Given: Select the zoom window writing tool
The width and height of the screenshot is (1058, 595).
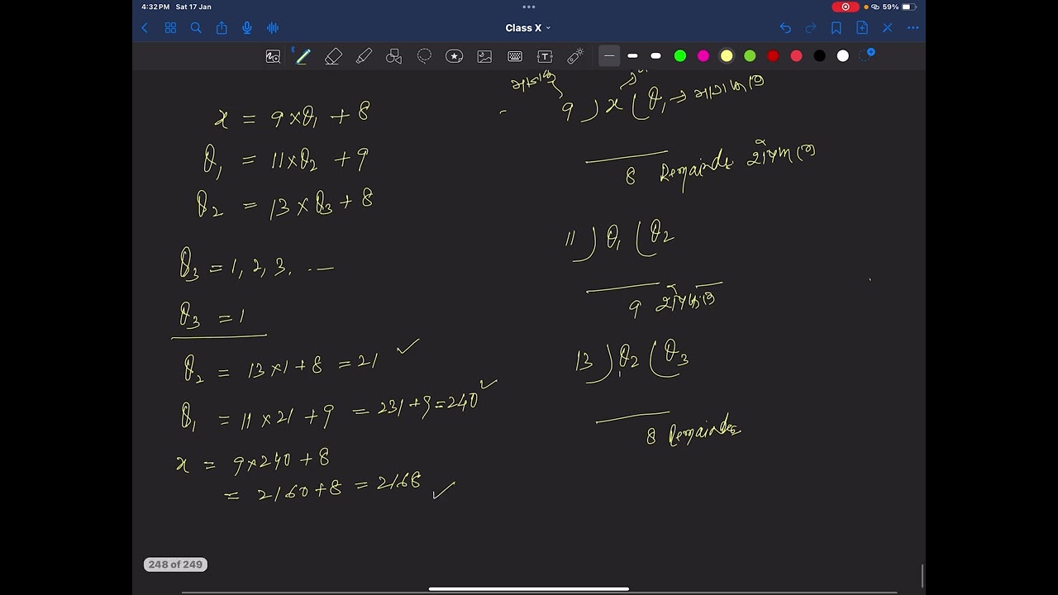Looking at the screenshot, I should click(273, 56).
